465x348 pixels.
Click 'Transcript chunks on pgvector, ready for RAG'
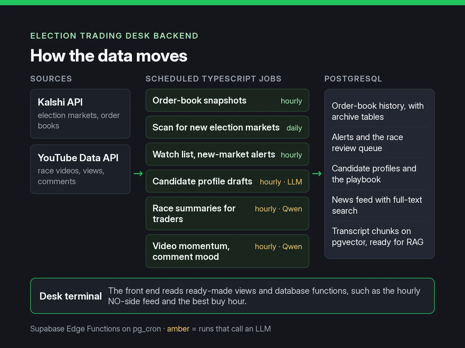(378, 237)
